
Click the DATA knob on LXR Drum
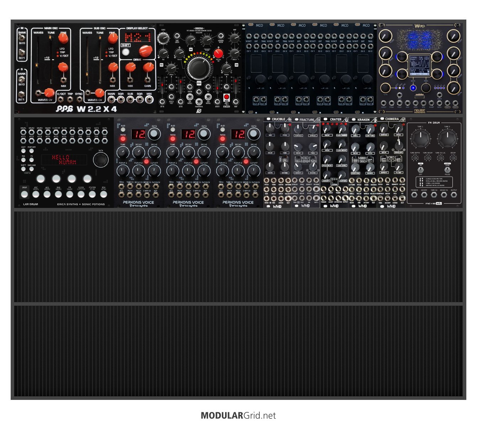(101, 160)
